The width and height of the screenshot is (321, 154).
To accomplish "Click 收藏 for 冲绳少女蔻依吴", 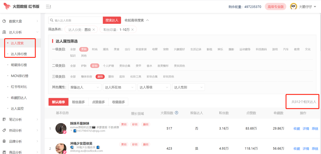I will [297, 149].
